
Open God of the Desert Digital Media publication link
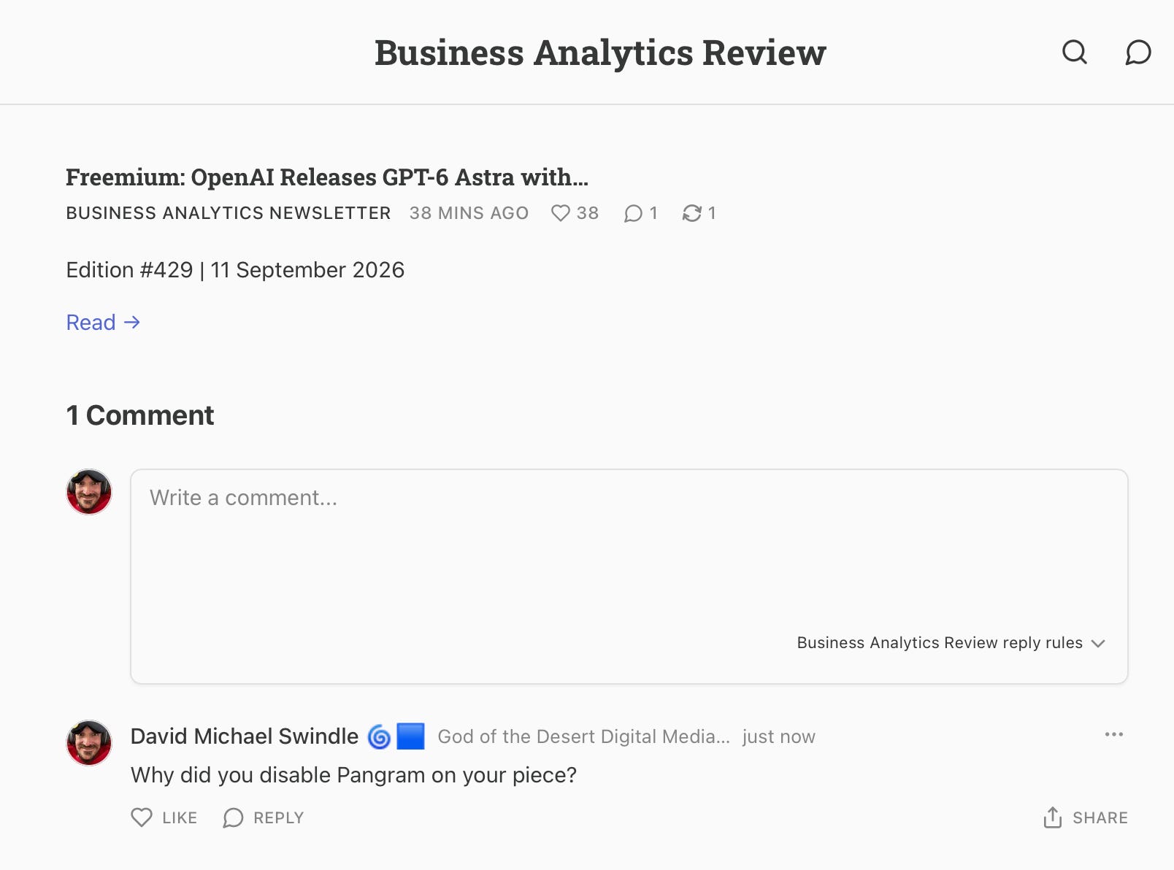click(x=584, y=736)
